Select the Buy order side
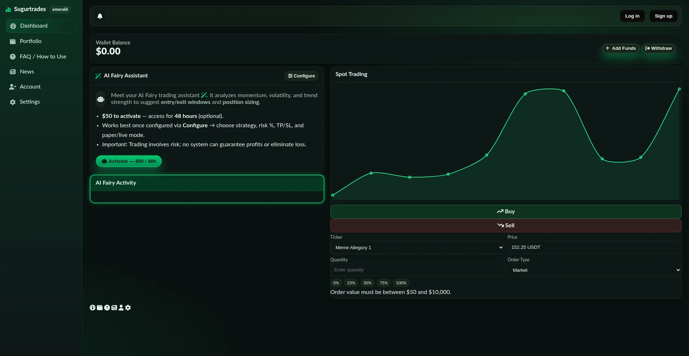 click(506, 212)
